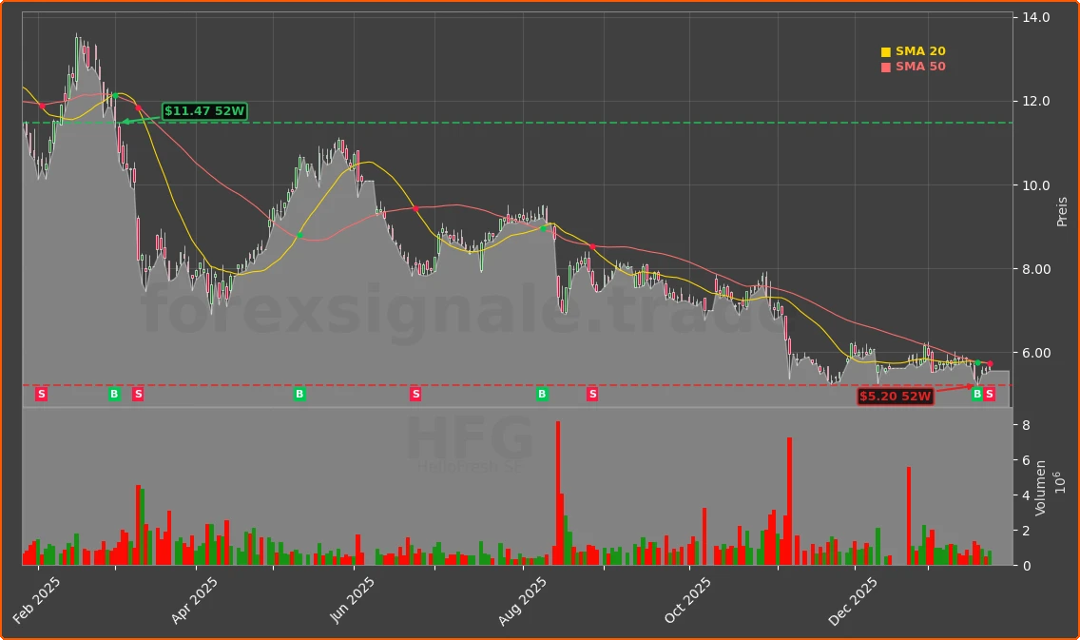Click the second "S" sell marker in March
The height and width of the screenshot is (640, 1080).
coord(138,394)
